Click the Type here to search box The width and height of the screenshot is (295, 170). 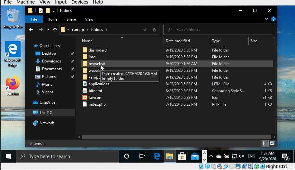pos(67,156)
